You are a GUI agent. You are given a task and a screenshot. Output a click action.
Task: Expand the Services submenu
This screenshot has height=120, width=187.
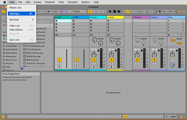click(21, 20)
